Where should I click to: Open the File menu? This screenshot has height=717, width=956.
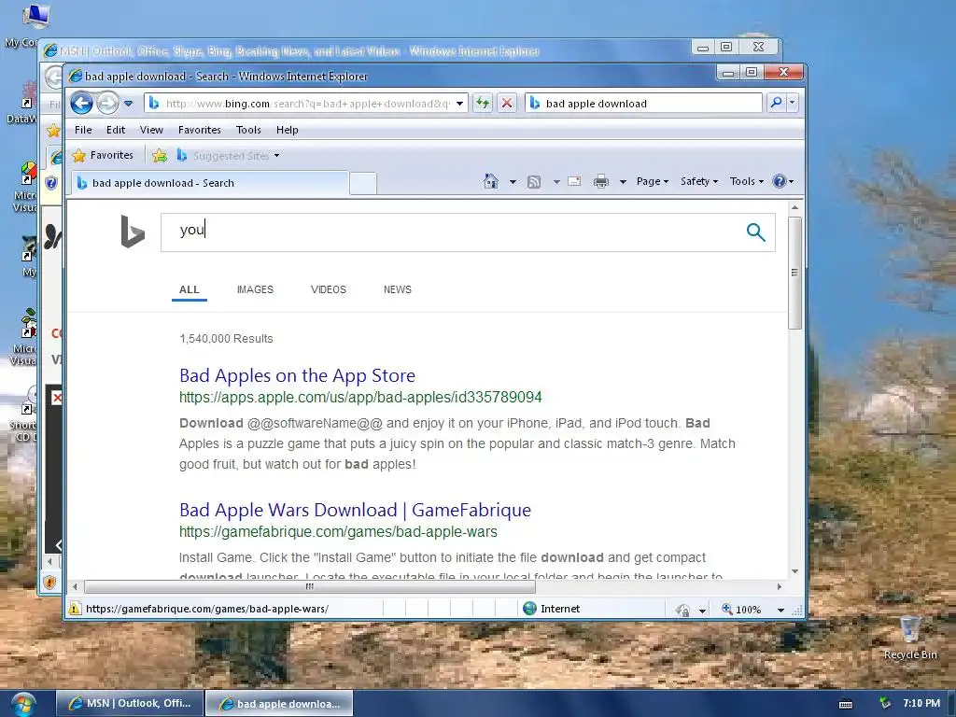click(83, 130)
